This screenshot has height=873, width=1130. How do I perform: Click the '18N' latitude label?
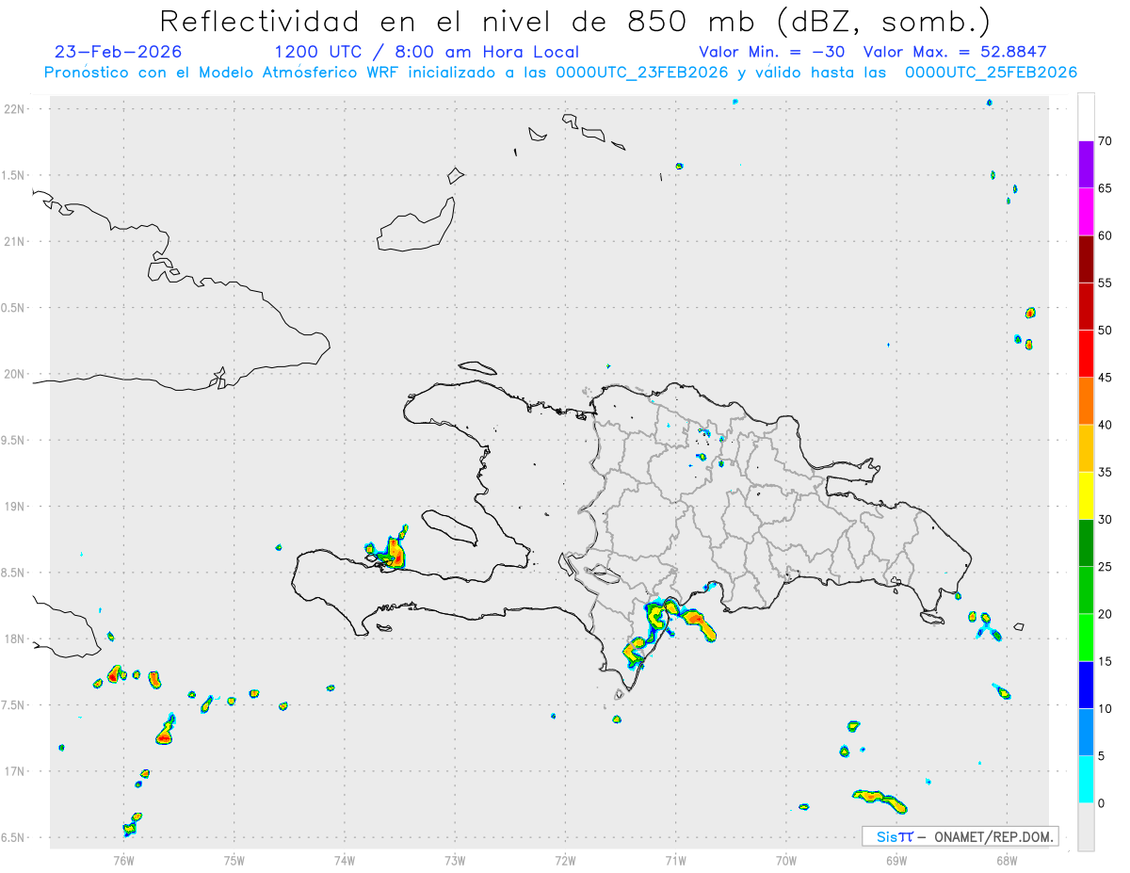pos(16,639)
